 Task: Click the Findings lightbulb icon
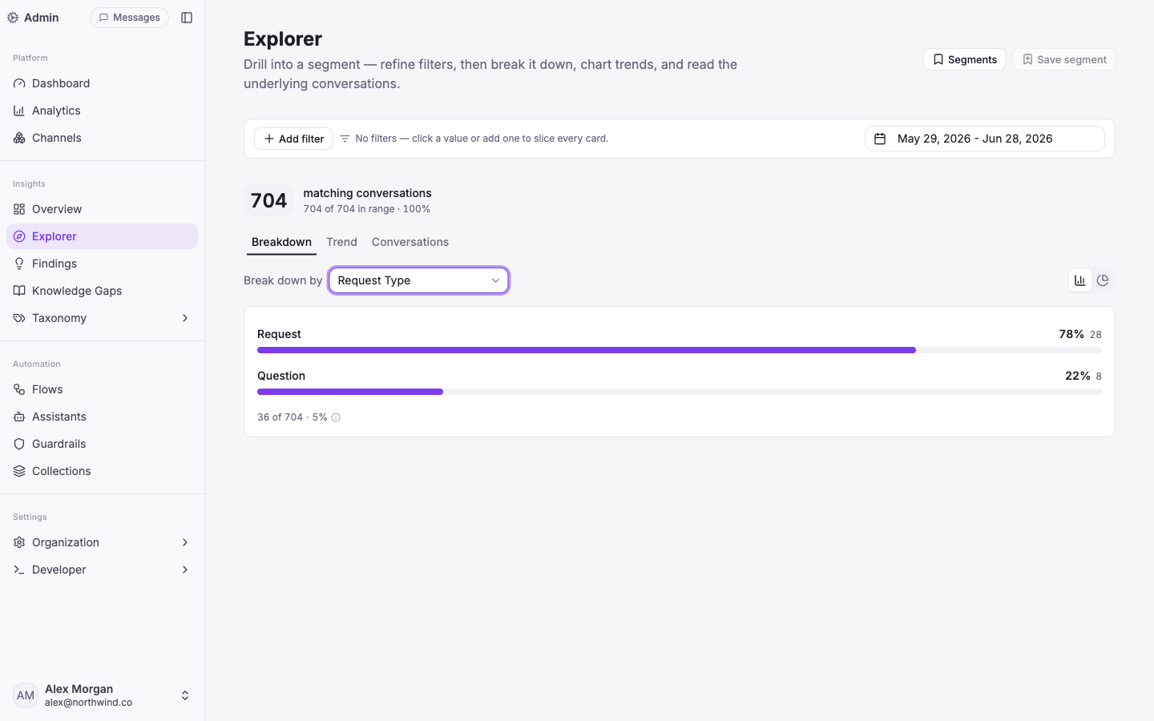[19, 264]
